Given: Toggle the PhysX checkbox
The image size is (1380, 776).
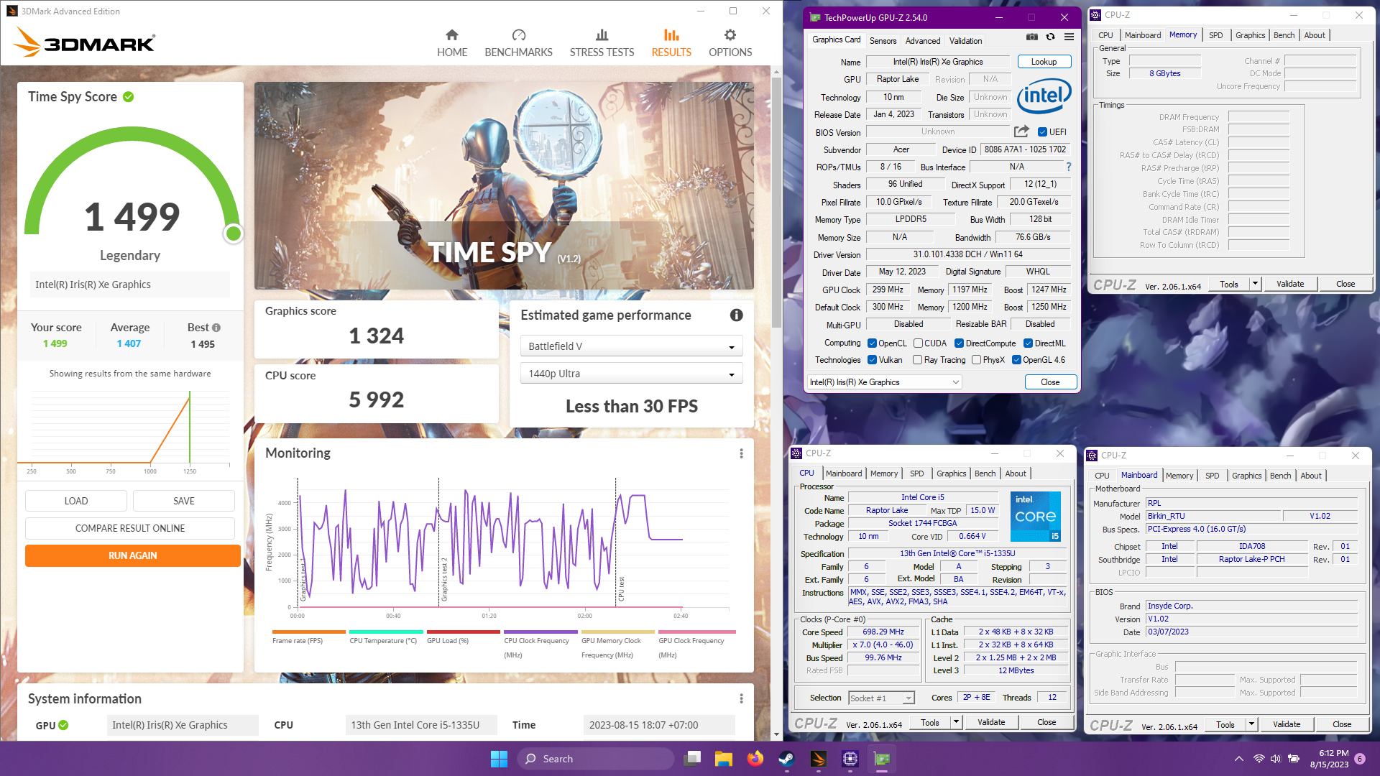Looking at the screenshot, I should coord(976,360).
